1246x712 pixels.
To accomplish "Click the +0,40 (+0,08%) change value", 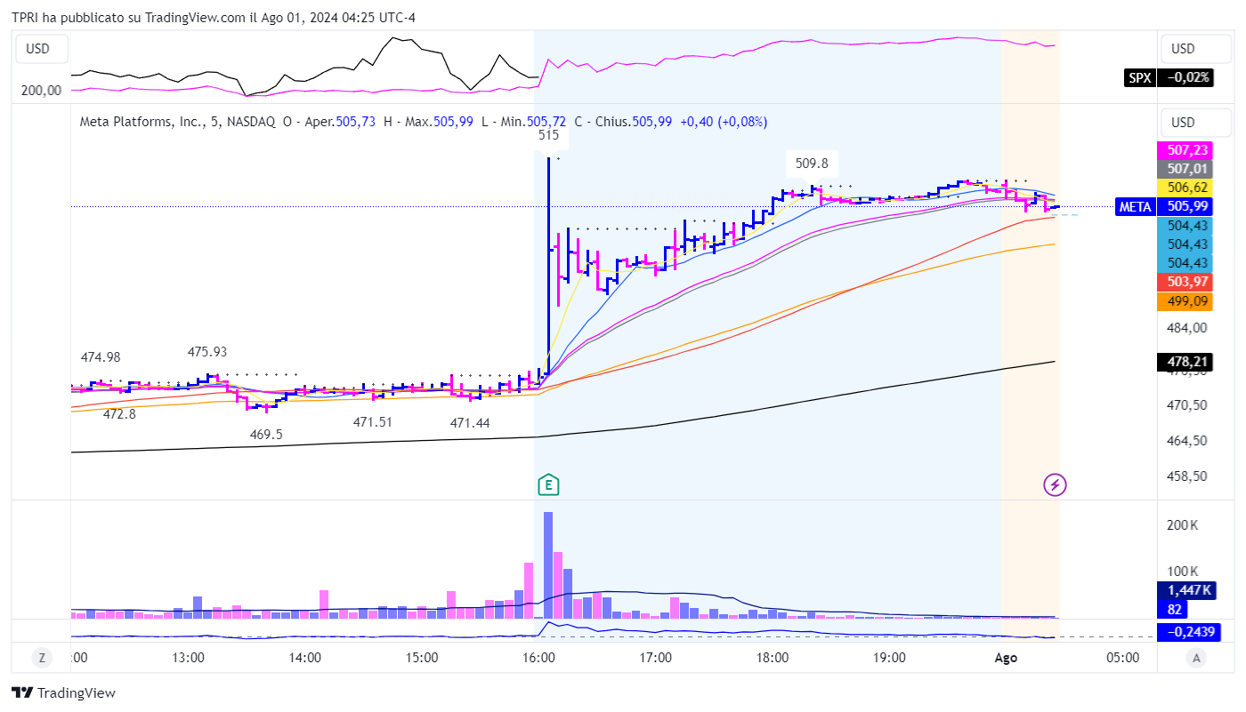I will [723, 121].
